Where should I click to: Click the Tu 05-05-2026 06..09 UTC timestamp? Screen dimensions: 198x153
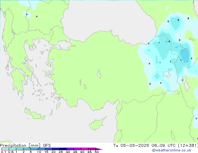(144, 146)
